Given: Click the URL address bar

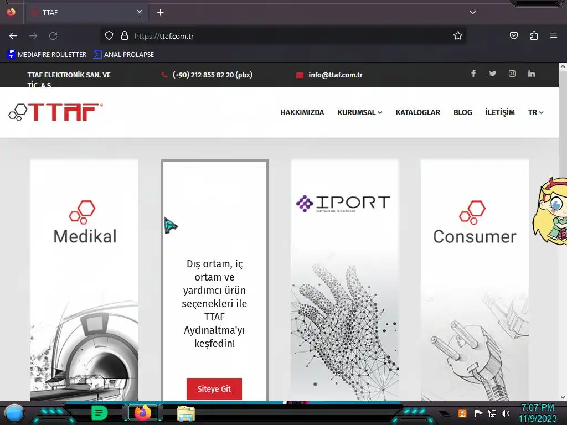Looking at the screenshot, I should pos(283,36).
